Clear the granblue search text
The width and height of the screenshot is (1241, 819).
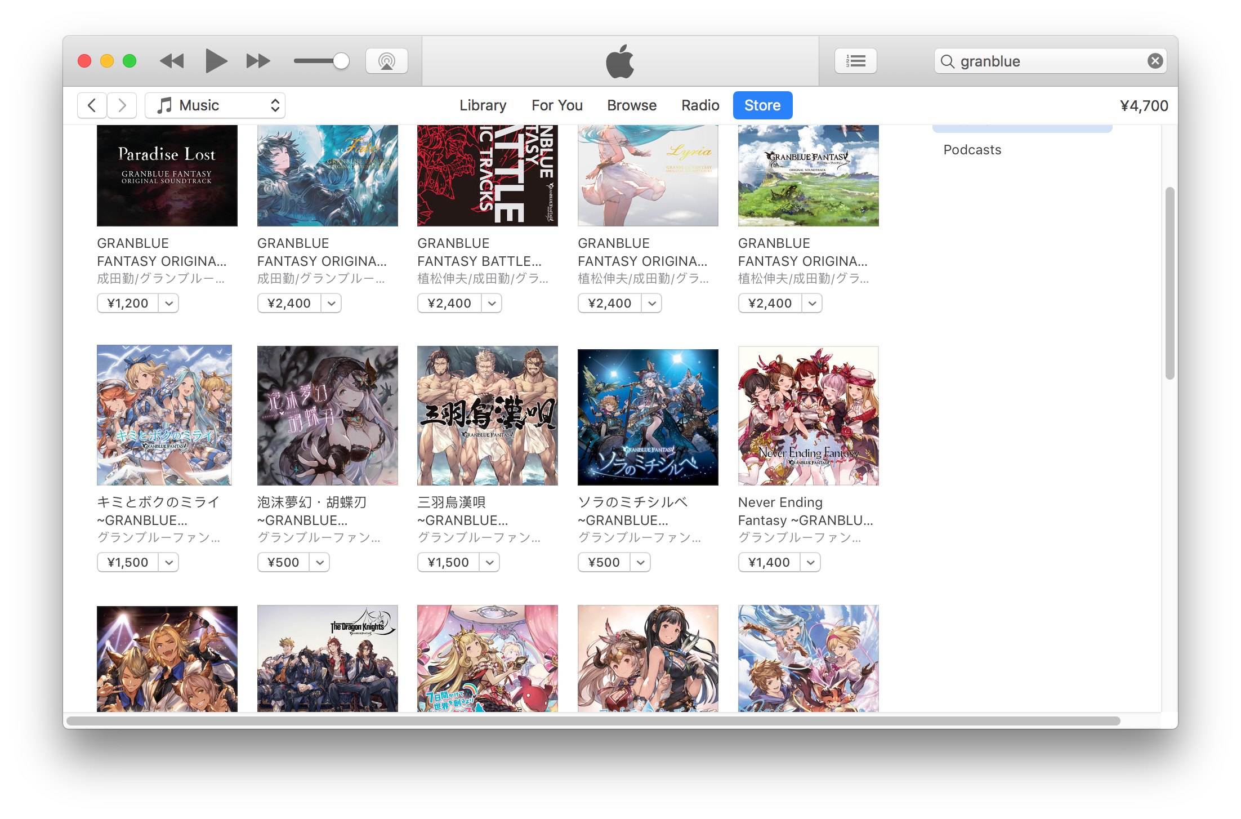[1155, 61]
